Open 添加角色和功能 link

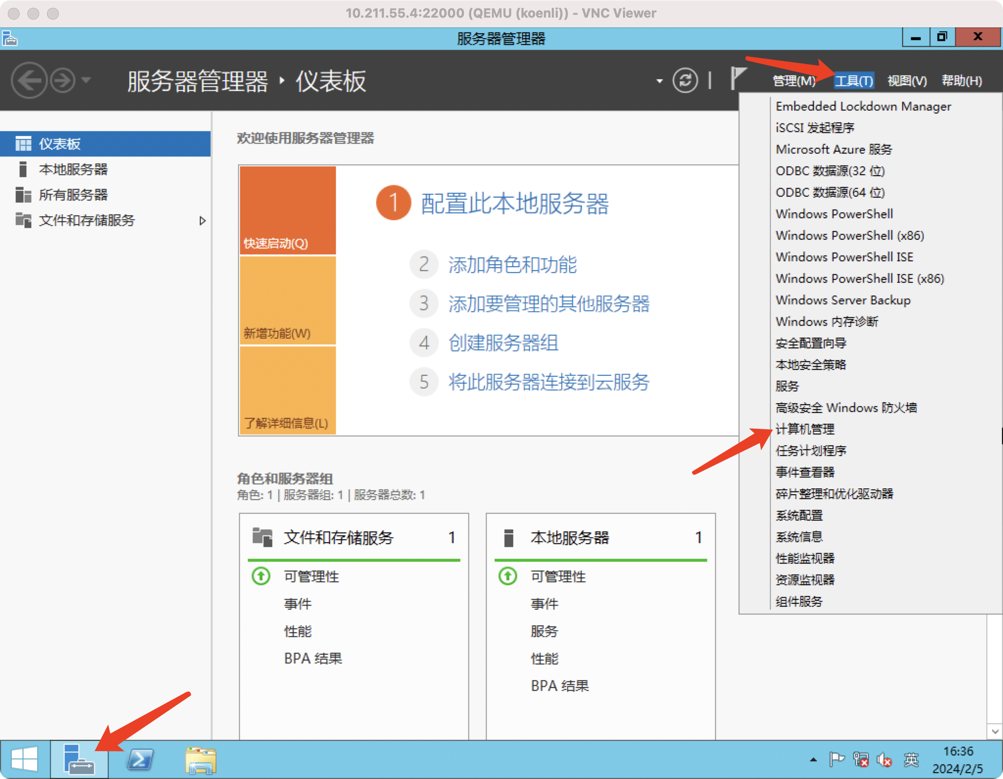pyautogui.click(x=512, y=265)
